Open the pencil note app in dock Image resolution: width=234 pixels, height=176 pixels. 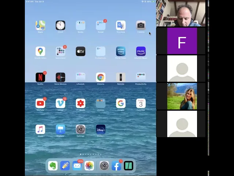[x=65, y=166]
